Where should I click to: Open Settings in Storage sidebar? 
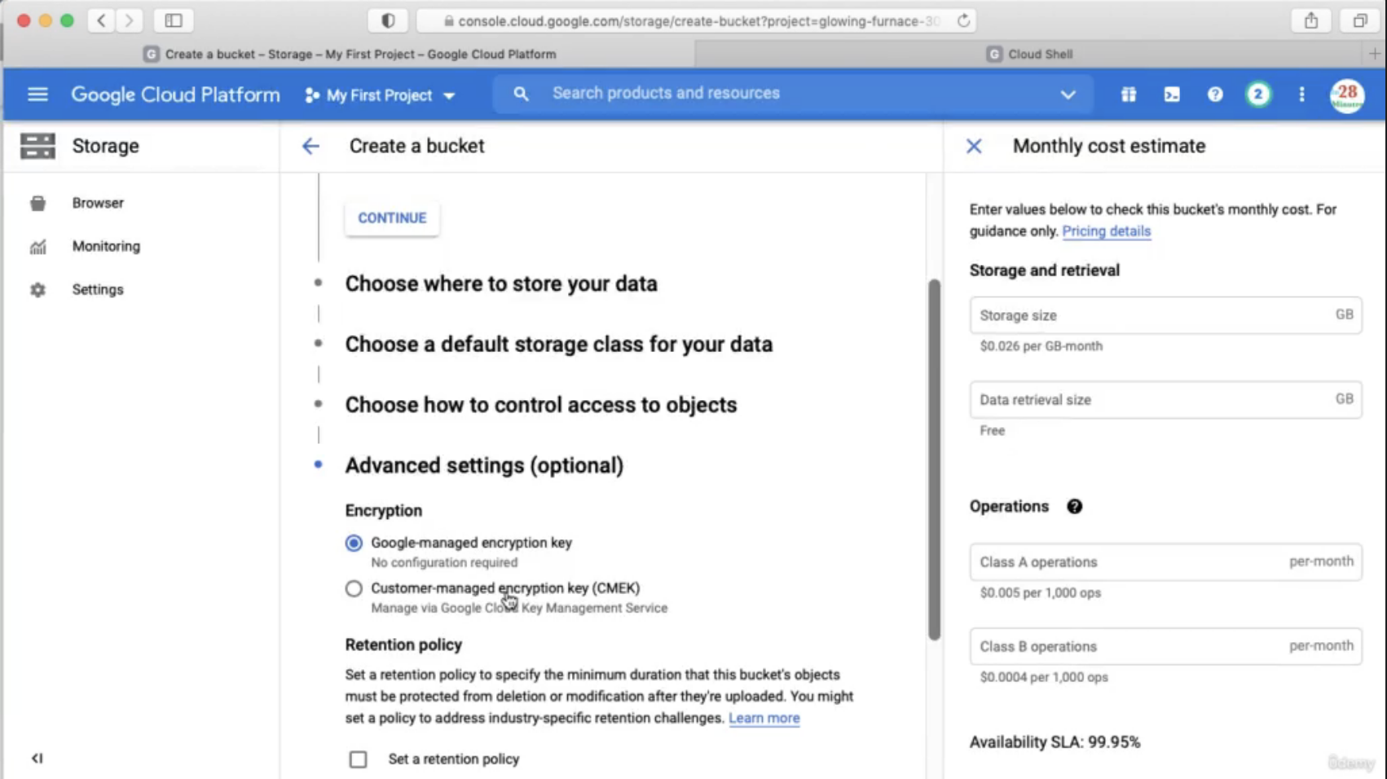click(98, 289)
